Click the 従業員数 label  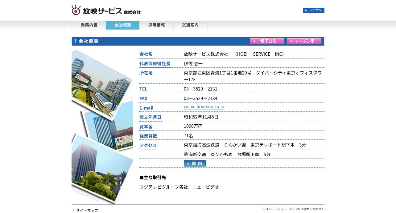coord(148,136)
